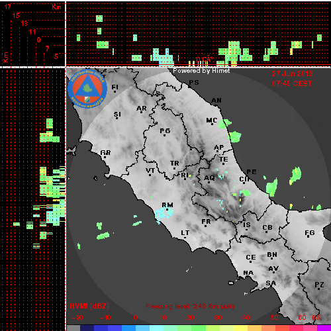Select the CE city label
331x331 pixels.
click(251, 258)
